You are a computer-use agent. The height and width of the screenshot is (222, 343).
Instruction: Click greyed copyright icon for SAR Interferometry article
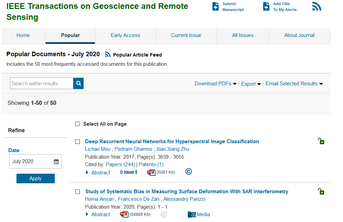tap(164, 214)
